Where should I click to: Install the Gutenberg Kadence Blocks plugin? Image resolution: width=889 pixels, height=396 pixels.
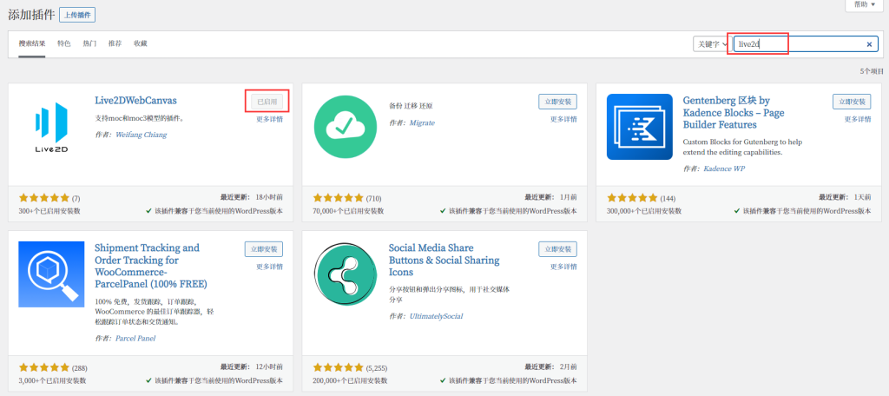(x=852, y=102)
